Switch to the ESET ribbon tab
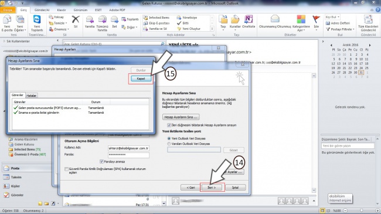The height and width of the screenshot is (214, 381). coord(98,10)
